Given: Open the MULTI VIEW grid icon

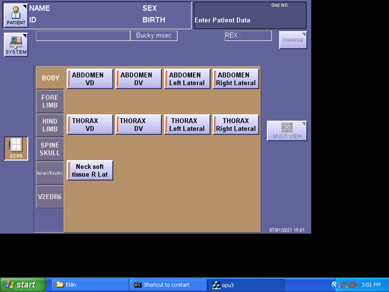Looking at the screenshot, I should click(287, 131).
